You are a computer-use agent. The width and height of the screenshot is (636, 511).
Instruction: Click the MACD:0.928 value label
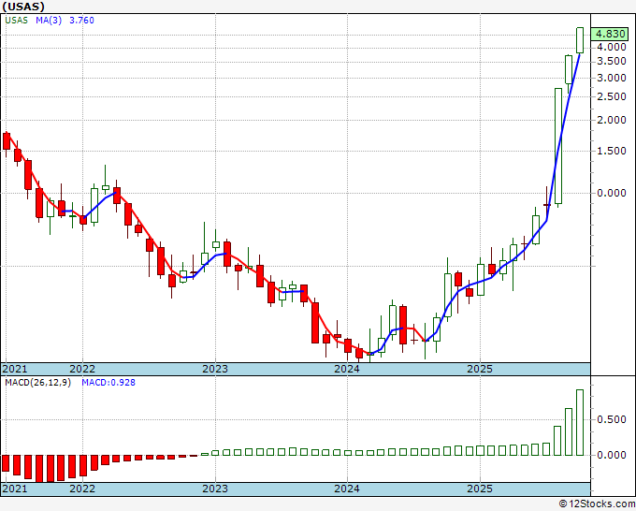108,383
